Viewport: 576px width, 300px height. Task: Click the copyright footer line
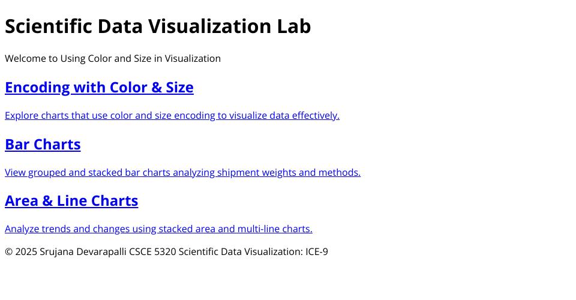pyautogui.click(x=166, y=252)
